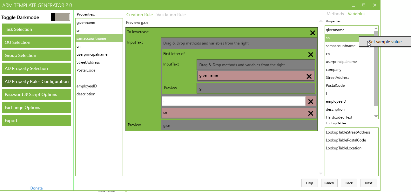Select LookupTablePostalCode lookup table

[352, 140]
